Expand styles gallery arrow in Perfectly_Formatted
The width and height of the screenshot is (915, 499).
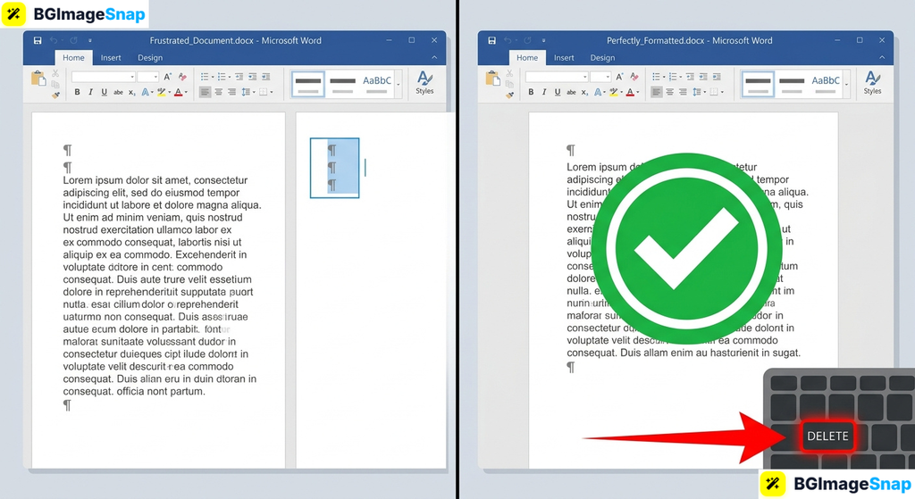pos(846,85)
